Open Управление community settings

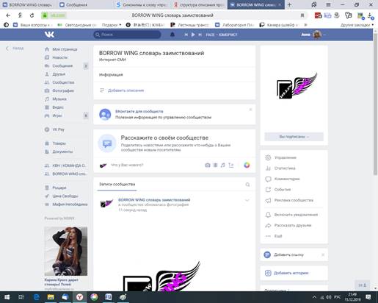click(286, 157)
